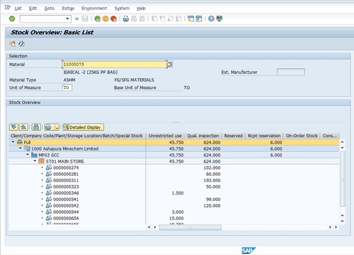Open the Goto menu
Screen dimensions: 354x255
49,8
